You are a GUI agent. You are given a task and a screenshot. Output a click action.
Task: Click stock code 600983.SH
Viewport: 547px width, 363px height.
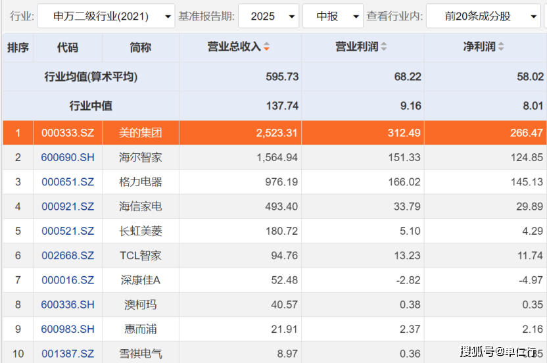click(x=68, y=329)
